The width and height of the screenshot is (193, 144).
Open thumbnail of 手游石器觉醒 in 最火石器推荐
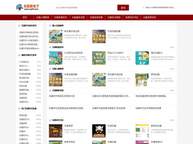coord(99,36)
